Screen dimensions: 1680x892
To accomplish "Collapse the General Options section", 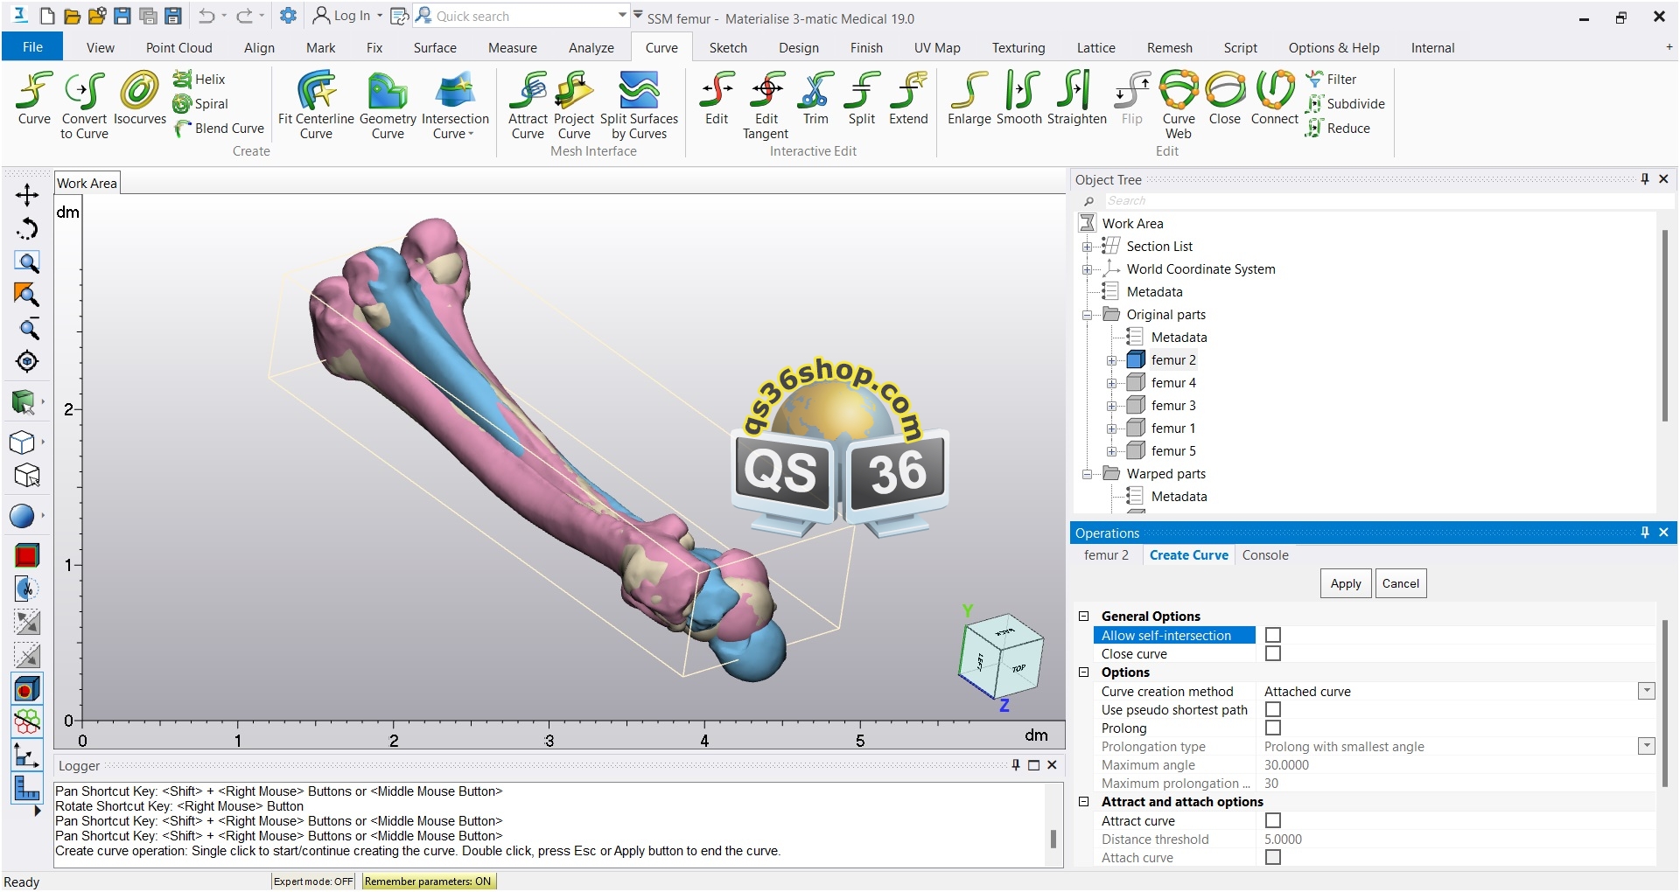I will pyautogui.click(x=1083, y=617).
